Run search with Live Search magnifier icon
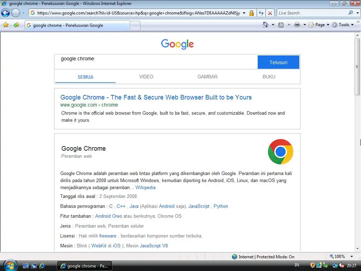The image size is (361, 271). (x=351, y=13)
